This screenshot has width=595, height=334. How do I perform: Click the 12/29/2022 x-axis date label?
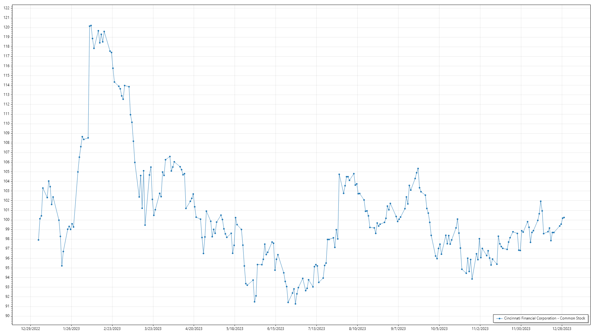pyautogui.click(x=30, y=329)
